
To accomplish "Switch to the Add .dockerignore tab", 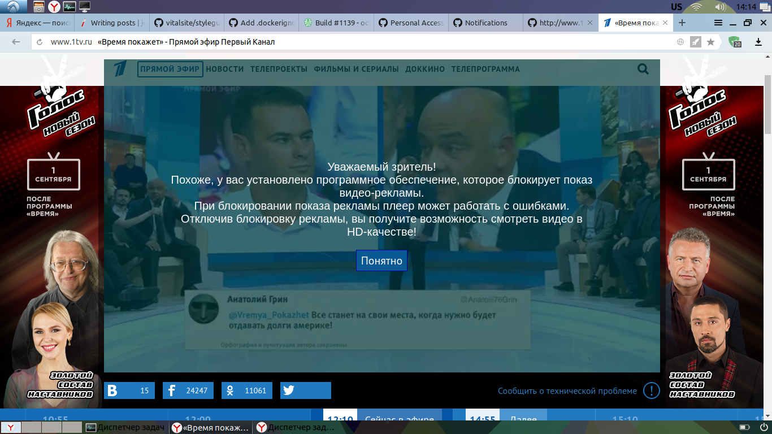I will coord(261,23).
